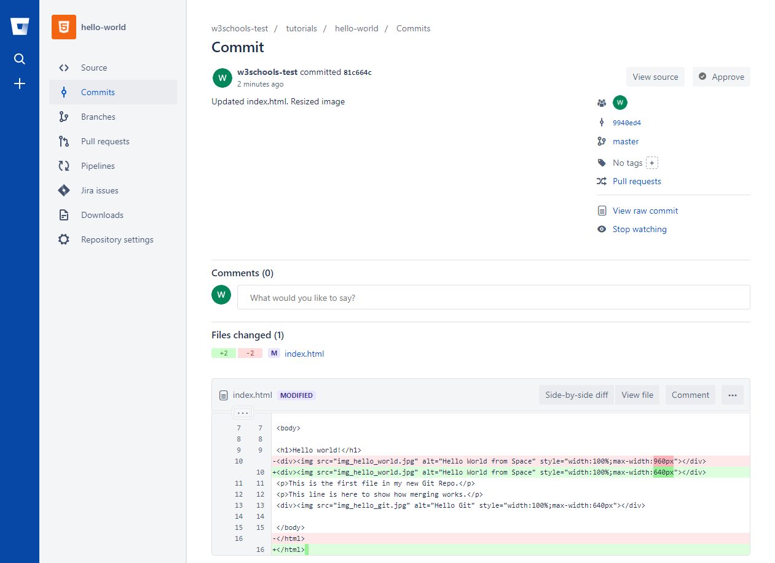
Task: Expand the Pull requests link in commit details
Action: coord(637,181)
